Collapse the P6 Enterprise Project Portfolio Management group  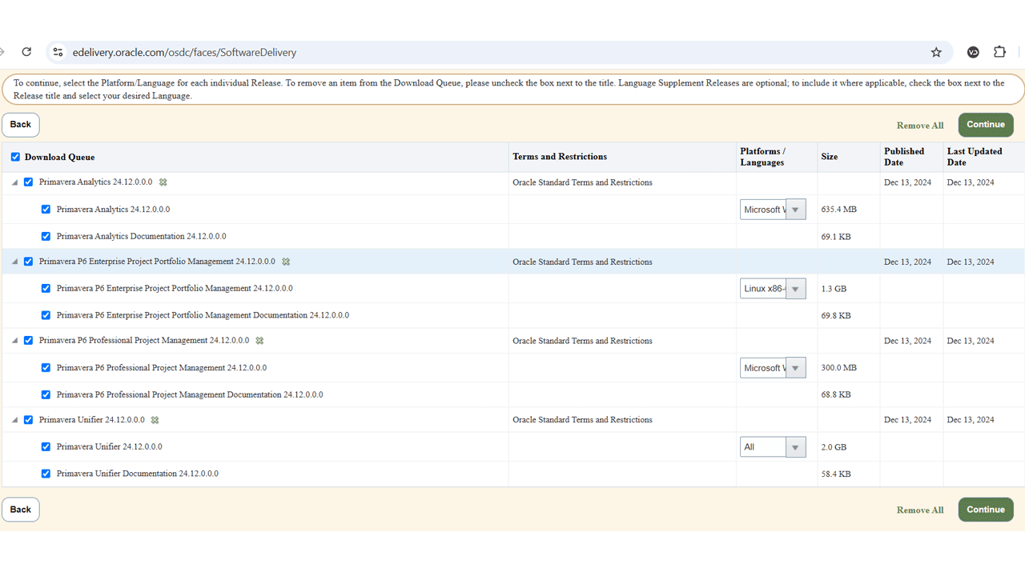click(x=14, y=262)
